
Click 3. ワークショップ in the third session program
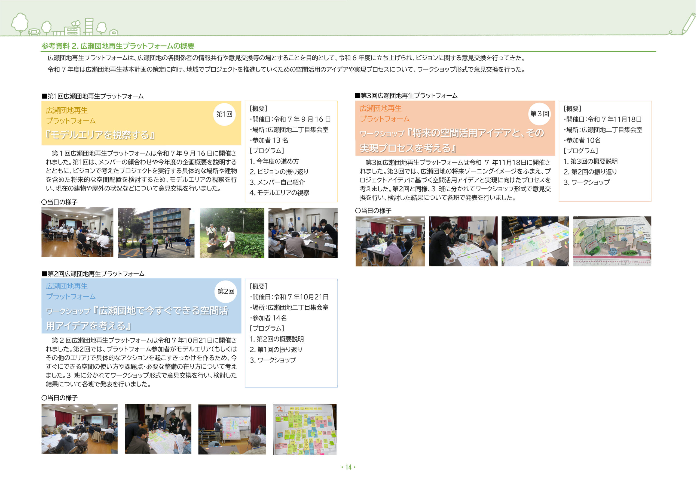[x=587, y=182]
